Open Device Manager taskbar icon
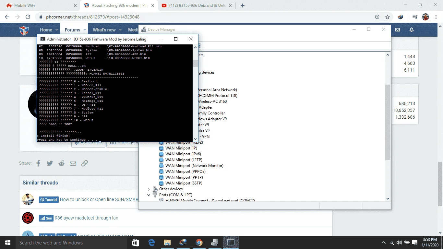This screenshot has height=249, width=443. [215, 243]
